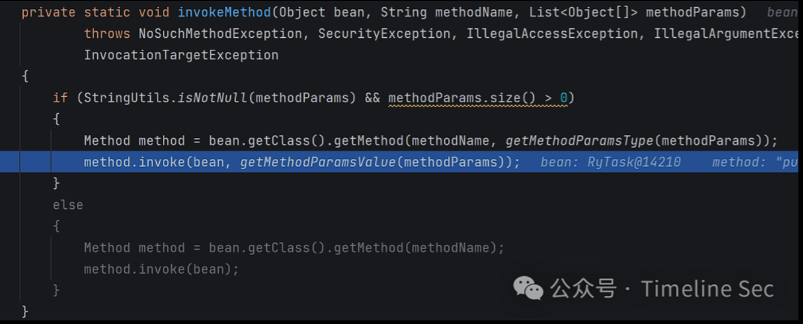803x324 pixels.
Task: Click the else keyword
Action: [68, 205]
